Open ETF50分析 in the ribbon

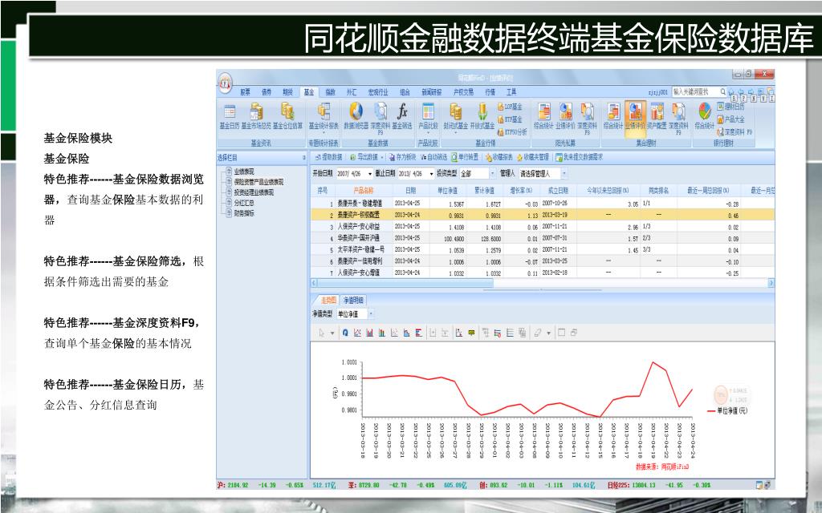point(512,132)
